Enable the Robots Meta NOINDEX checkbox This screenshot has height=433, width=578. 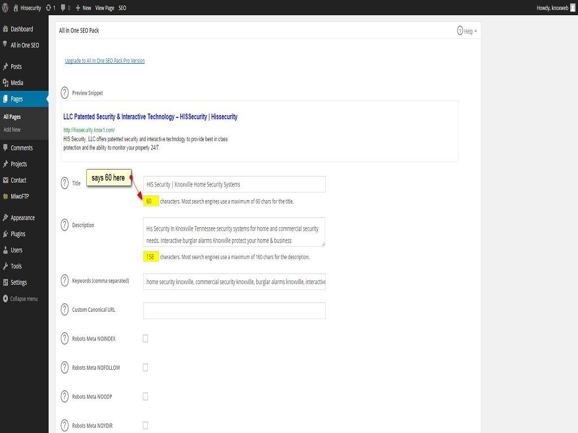(145, 338)
